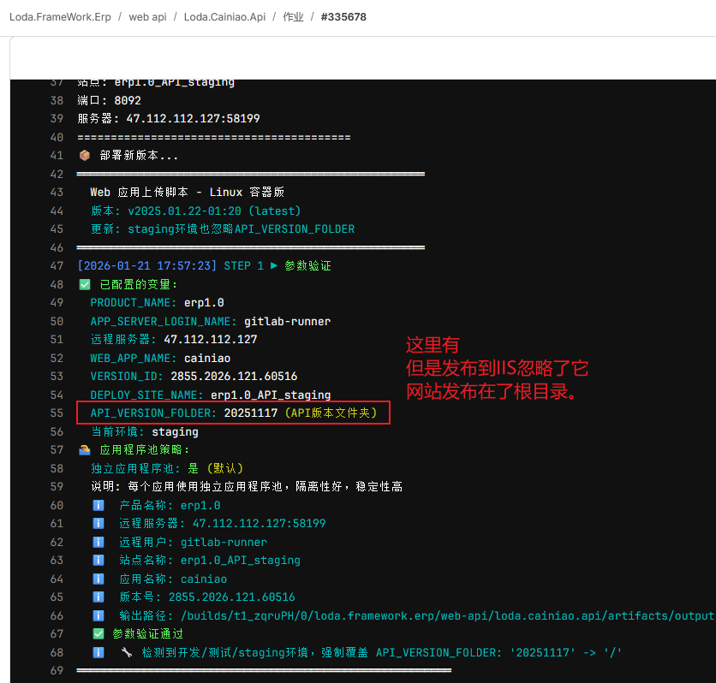Click the #335678 job number link

(343, 16)
